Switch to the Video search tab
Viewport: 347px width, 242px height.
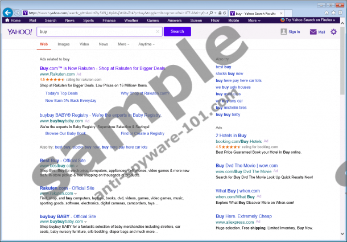(84, 44)
